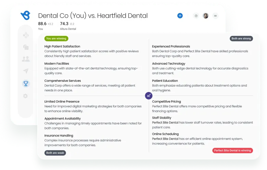The image size is (267, 170).
Task: Open the dashboard circles sidebar icon
Action: 26,35
